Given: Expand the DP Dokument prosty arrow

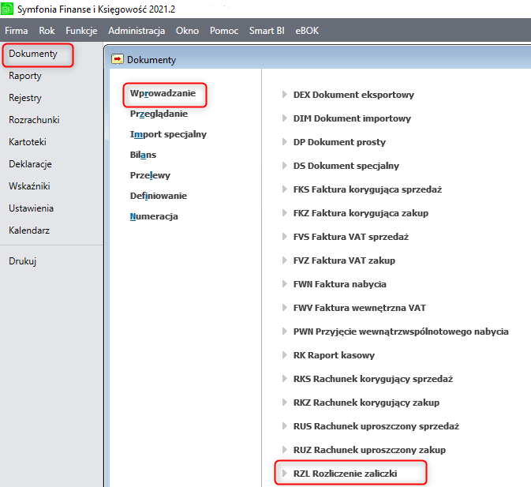Looking at the screenshot, I should [285, 141].
